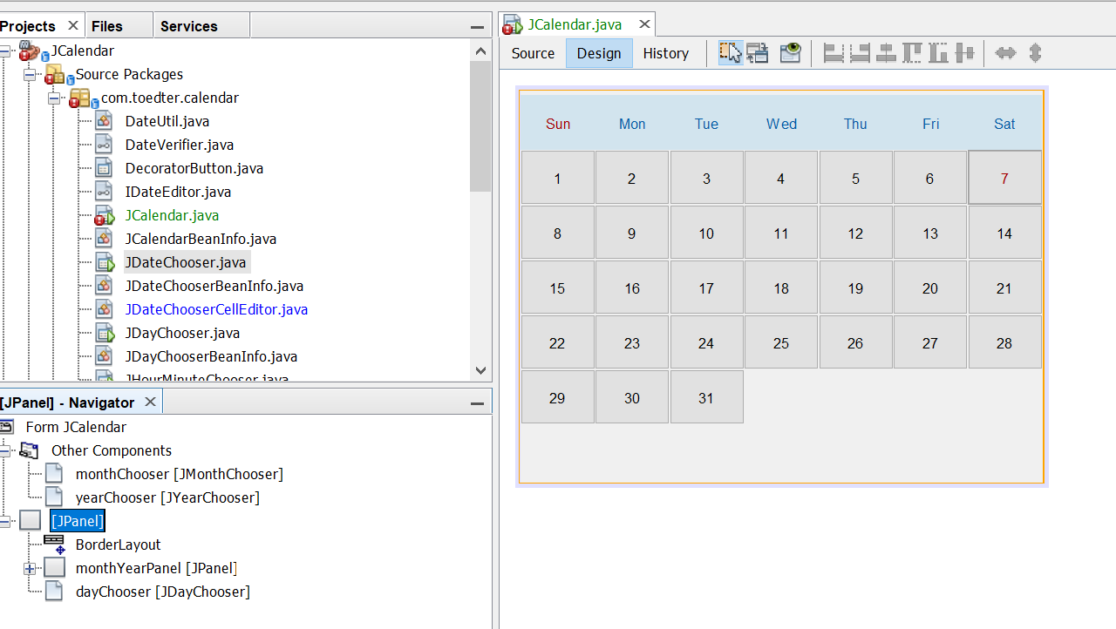Select the JCalendar.java editor tab

point(575,24)
